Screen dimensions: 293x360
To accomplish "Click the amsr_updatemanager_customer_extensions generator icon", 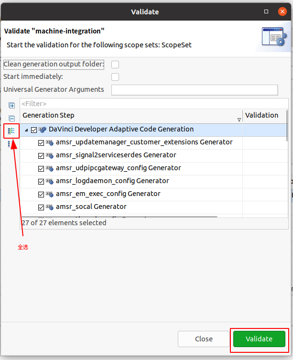I will point(50,143).
